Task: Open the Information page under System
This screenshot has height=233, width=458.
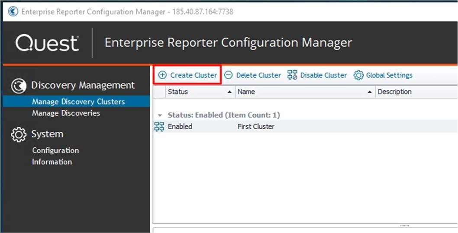Action: (52, 162)
